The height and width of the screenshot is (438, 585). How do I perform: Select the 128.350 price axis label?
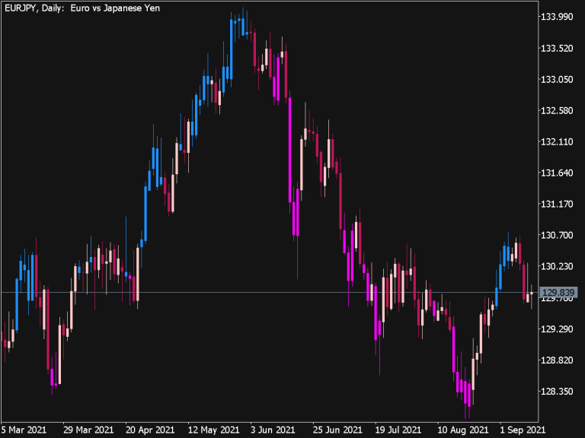556,392
